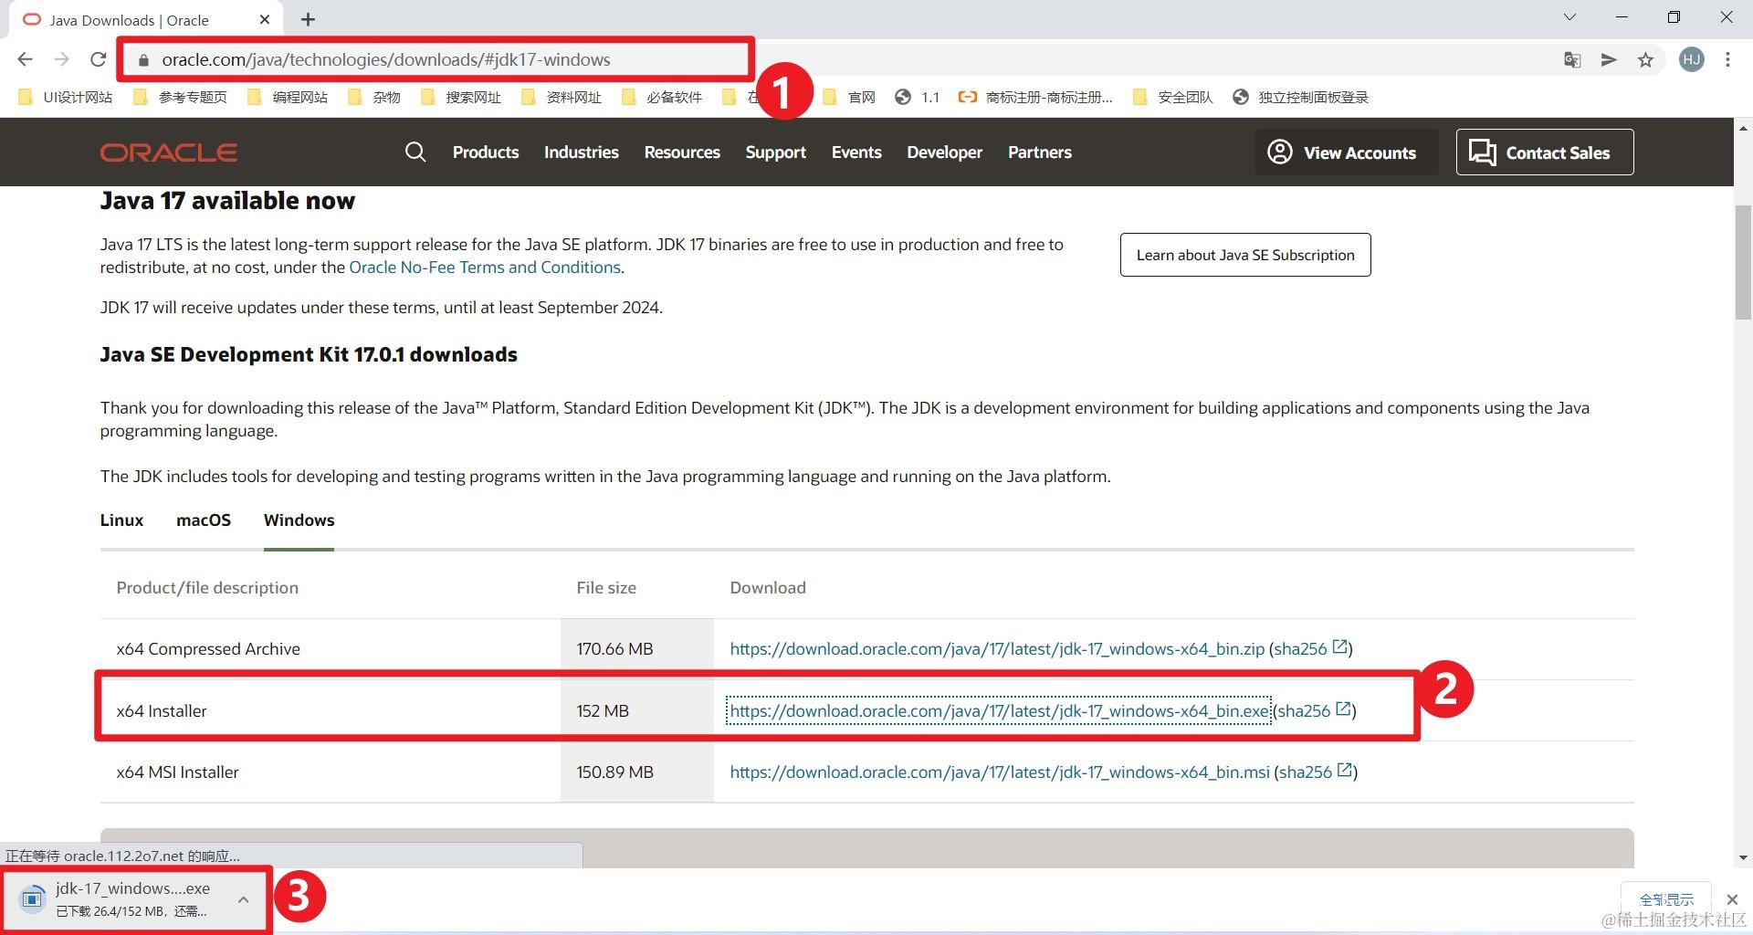Close the Java Downloads tab

[x=265, y=19]
